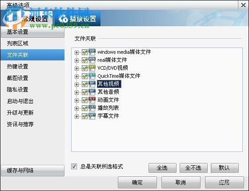Disable 总是关联所选格式 option

pyautogui.click(x=74, y=167)
